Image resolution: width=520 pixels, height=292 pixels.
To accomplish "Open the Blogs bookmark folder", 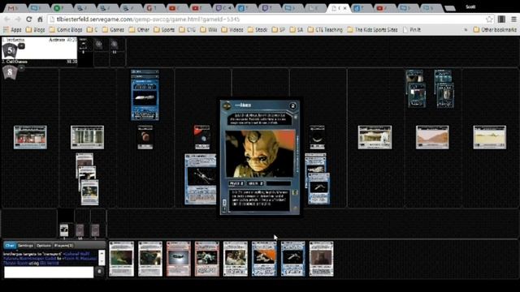I will [36, 30].
